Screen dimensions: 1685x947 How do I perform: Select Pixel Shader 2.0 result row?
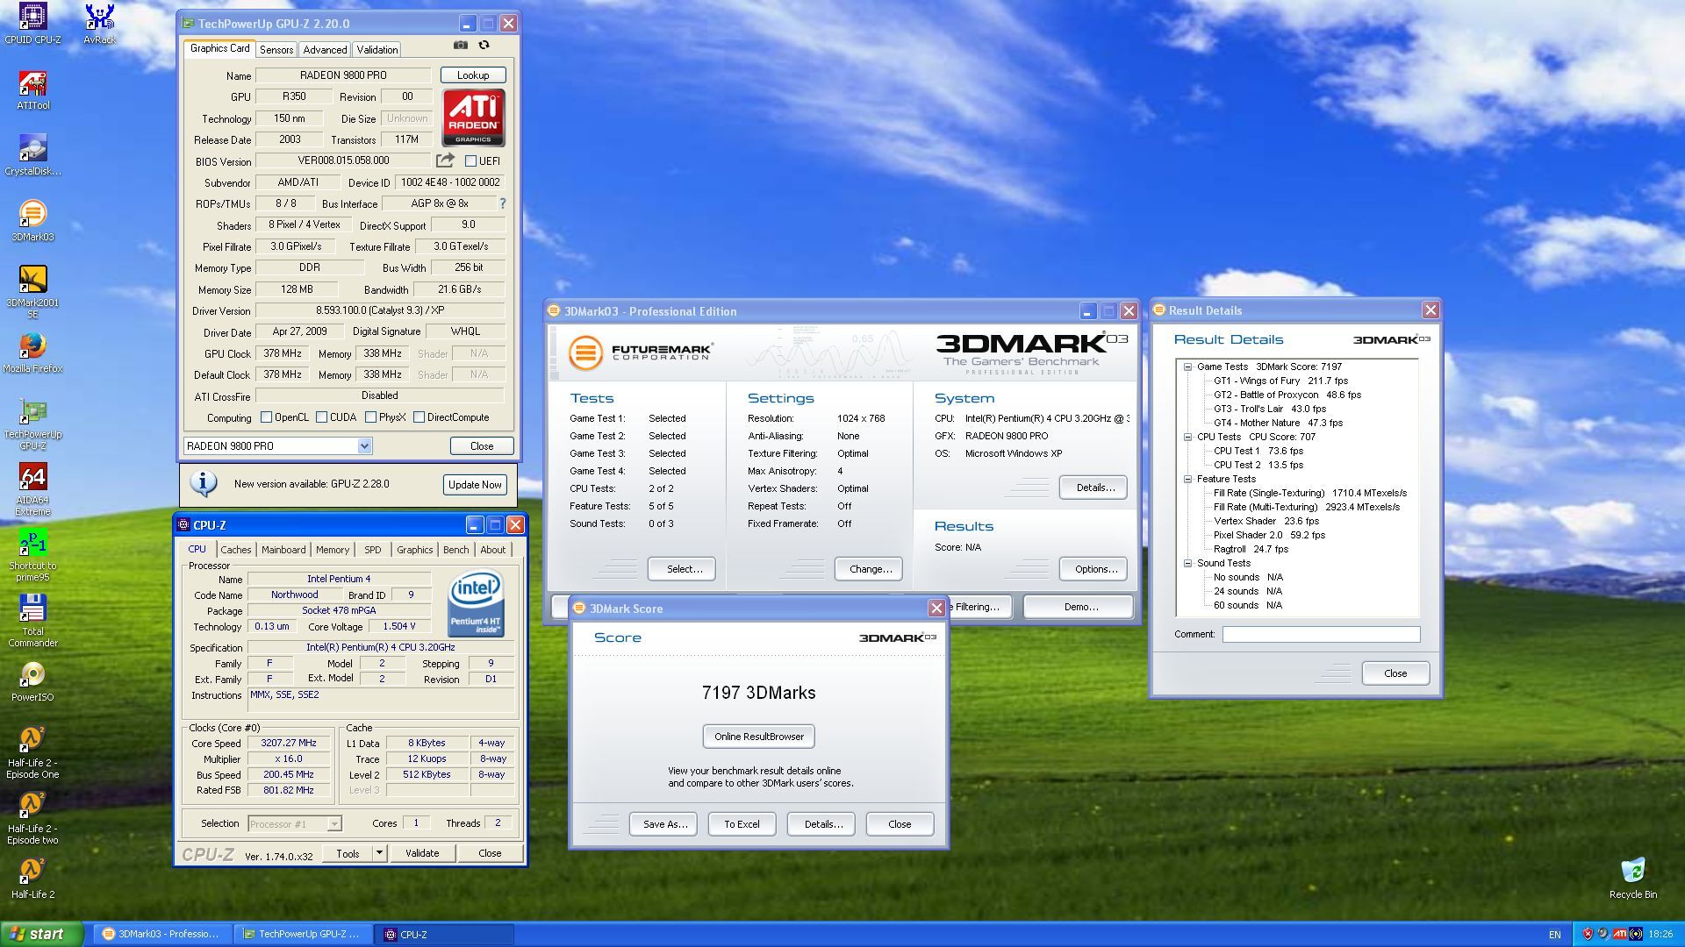tap(1269, 536)
